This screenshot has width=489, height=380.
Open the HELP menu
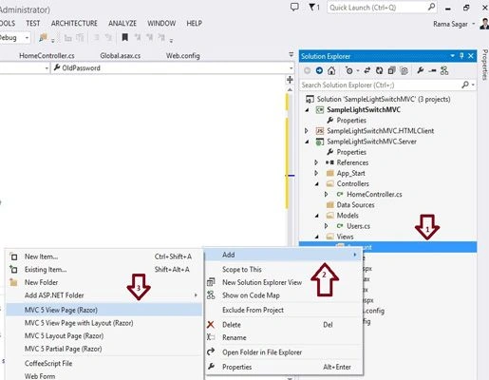pyautogui.click(x=194, y=23)
